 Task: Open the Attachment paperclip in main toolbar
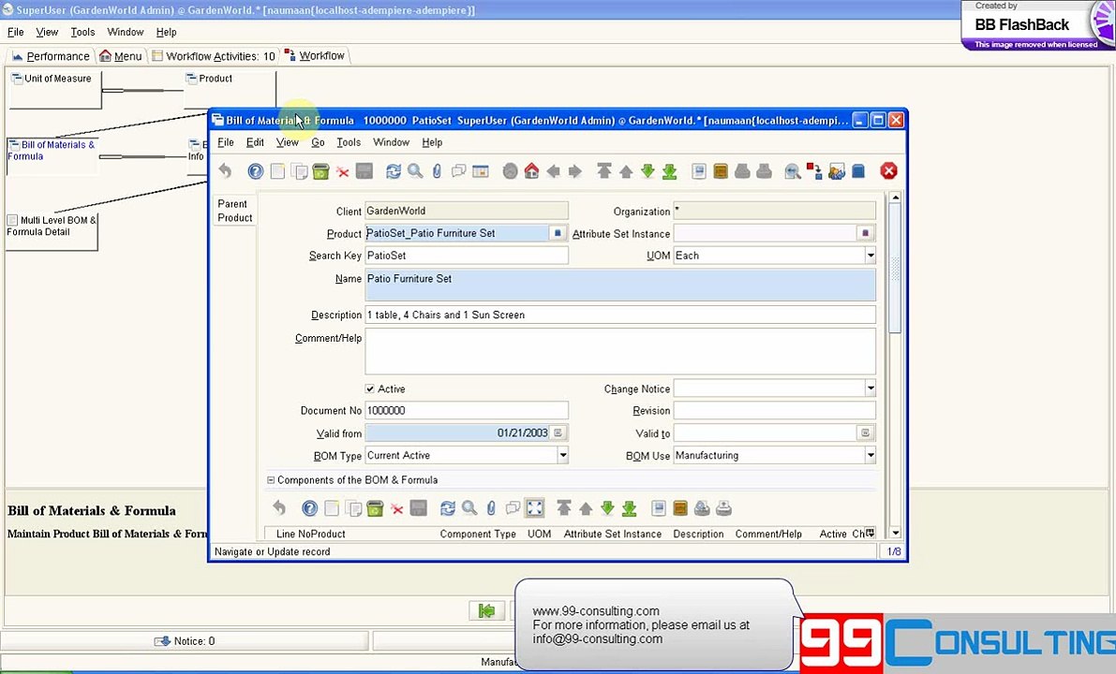437,171
